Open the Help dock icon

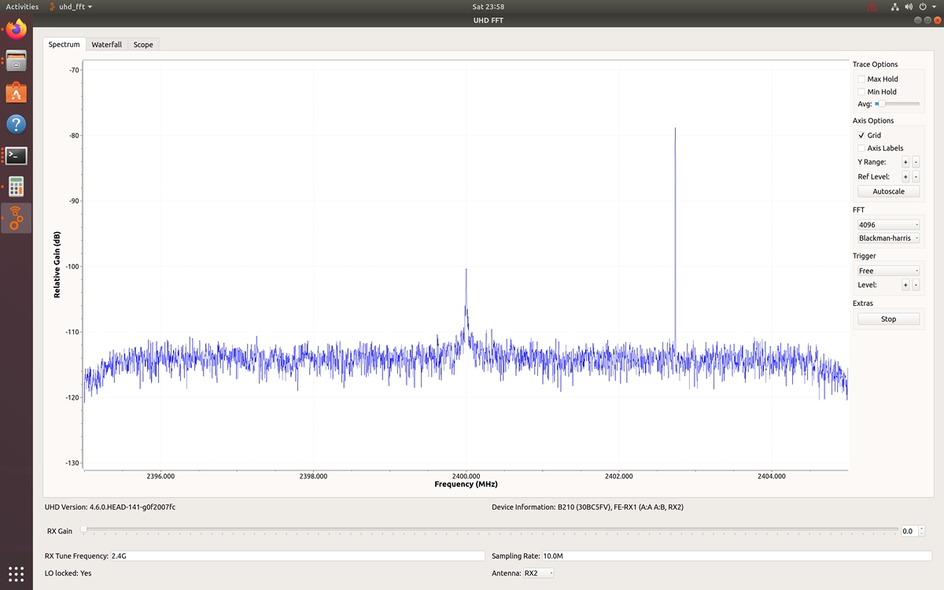pyautogui.click(x=17, y=124)
